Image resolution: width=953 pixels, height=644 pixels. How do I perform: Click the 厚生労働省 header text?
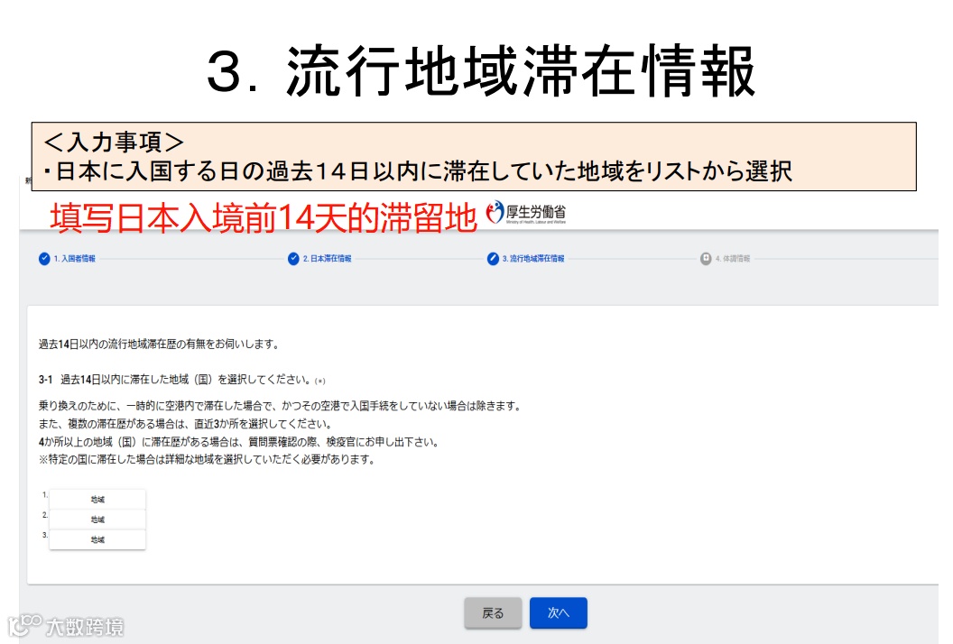(x=536, y=212)
